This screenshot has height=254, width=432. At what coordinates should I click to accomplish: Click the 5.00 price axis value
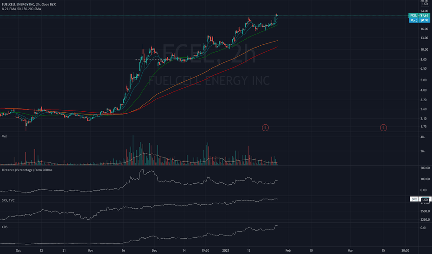pos(424,80)
